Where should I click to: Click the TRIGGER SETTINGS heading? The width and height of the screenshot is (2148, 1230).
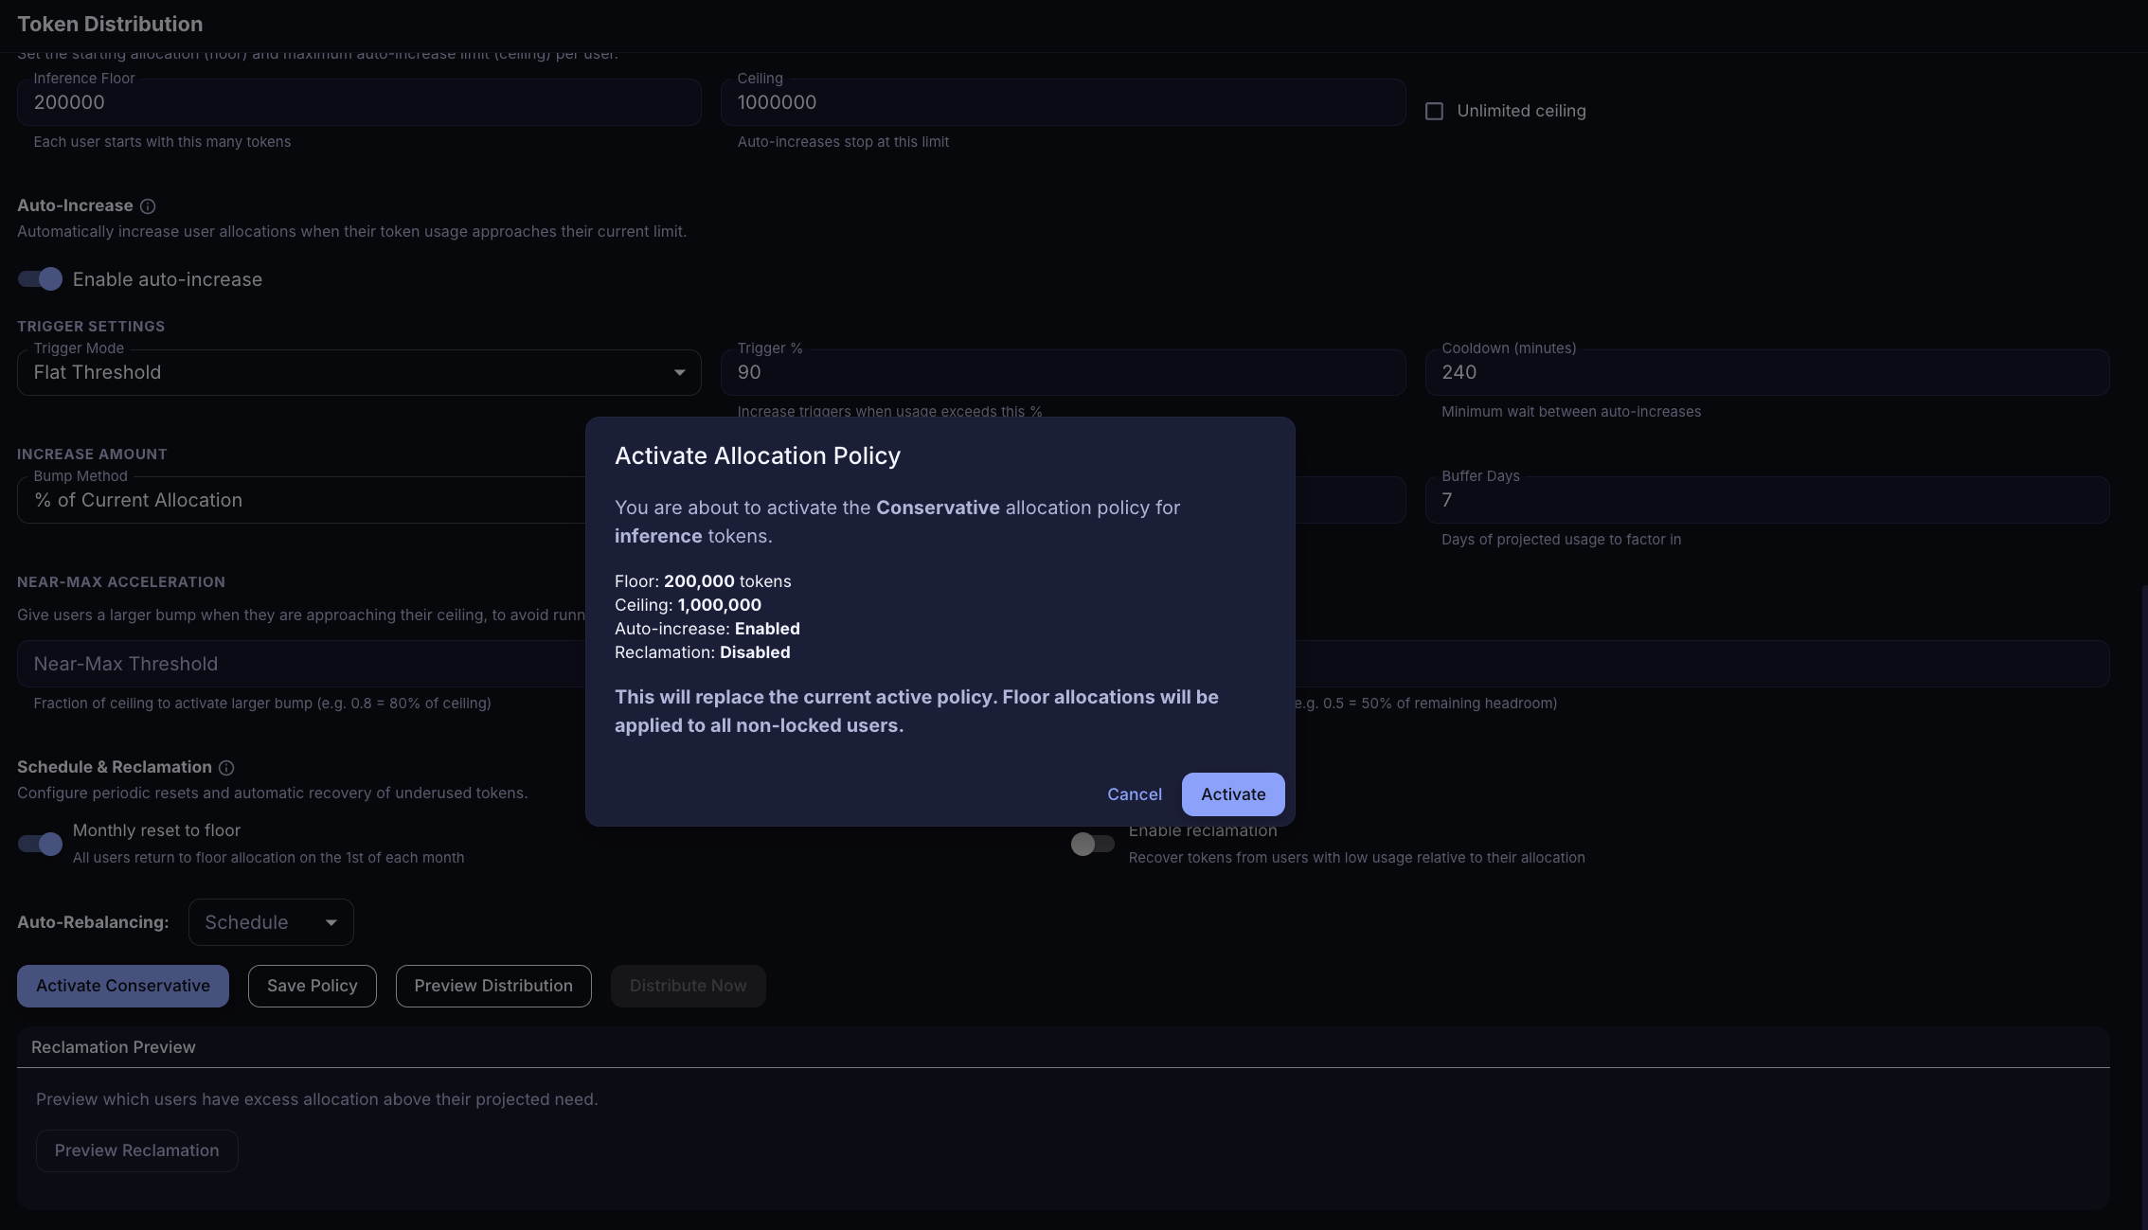click(91, 327)
